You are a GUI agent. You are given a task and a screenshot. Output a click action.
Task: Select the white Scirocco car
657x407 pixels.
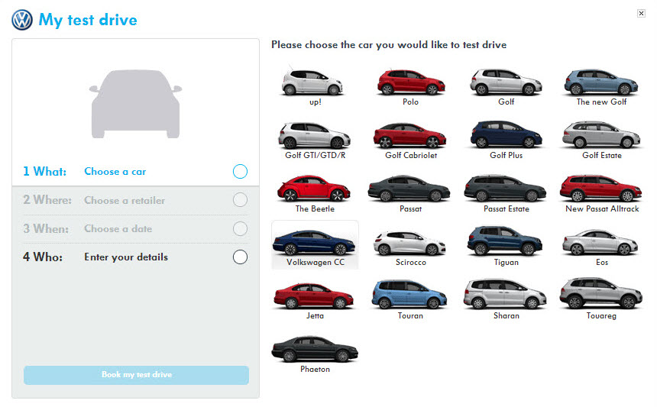409,243
